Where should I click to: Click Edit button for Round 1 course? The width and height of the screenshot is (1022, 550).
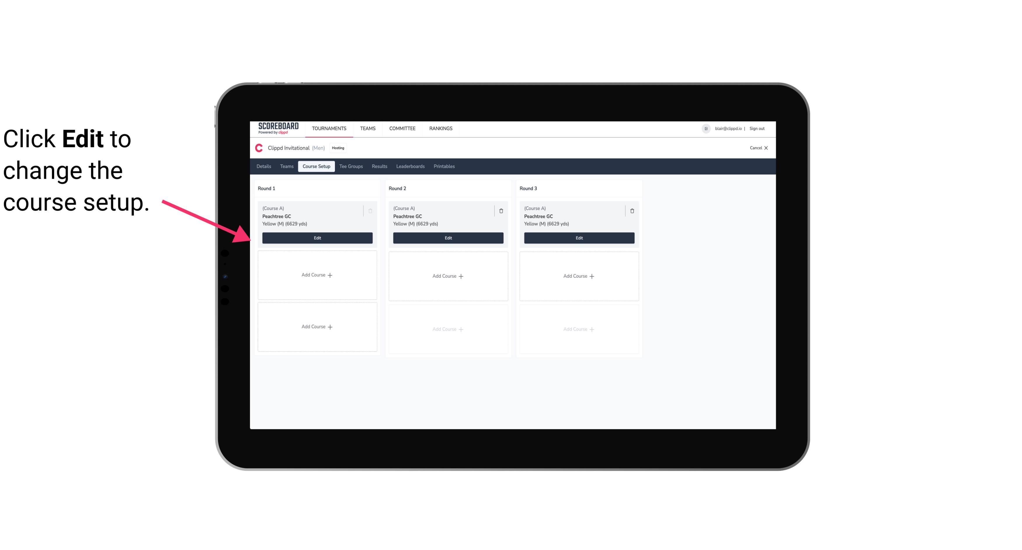(317, 238)
